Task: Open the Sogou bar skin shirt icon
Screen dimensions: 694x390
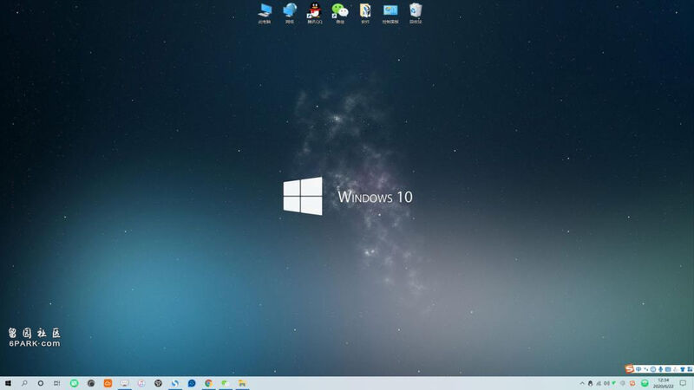Action: point(683,369)
